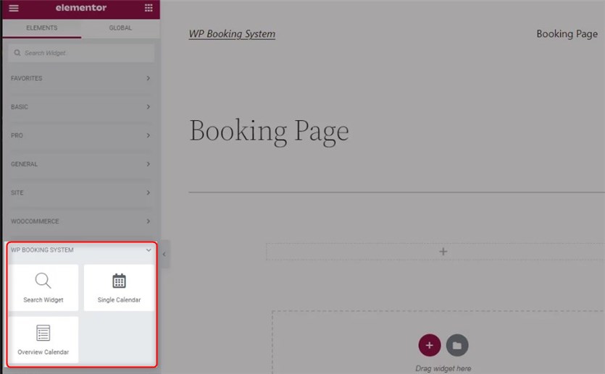Click the Search Widget input field
Viewport: 605px width, 374px height.
(x=82, y=53)
